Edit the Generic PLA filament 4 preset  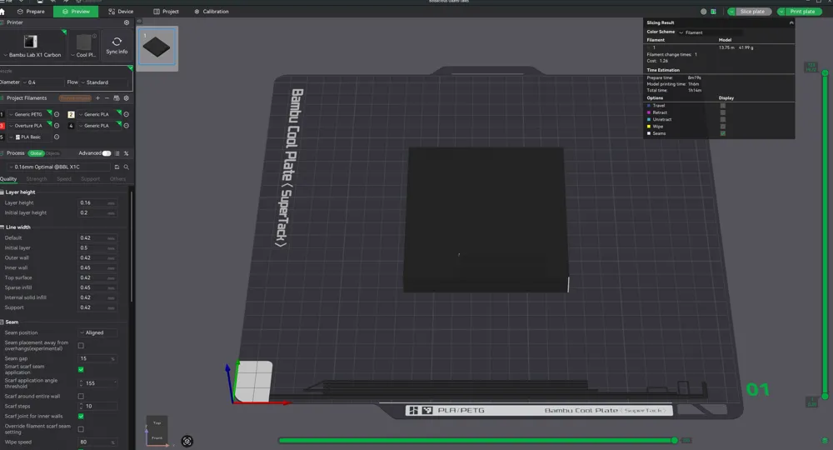tap(126, 126)
